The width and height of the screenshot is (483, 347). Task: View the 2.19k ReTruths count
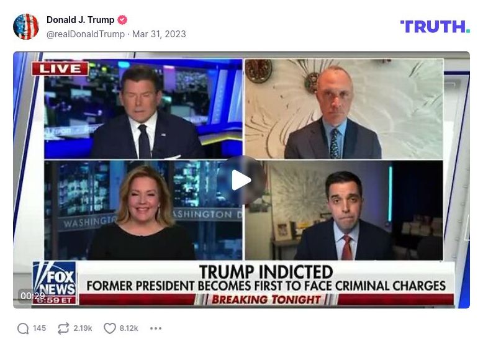(83, 328)
